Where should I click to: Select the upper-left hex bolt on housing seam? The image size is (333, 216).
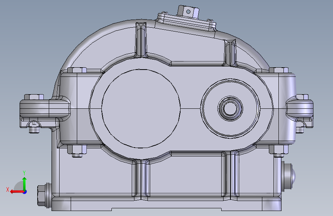point(77,70)
